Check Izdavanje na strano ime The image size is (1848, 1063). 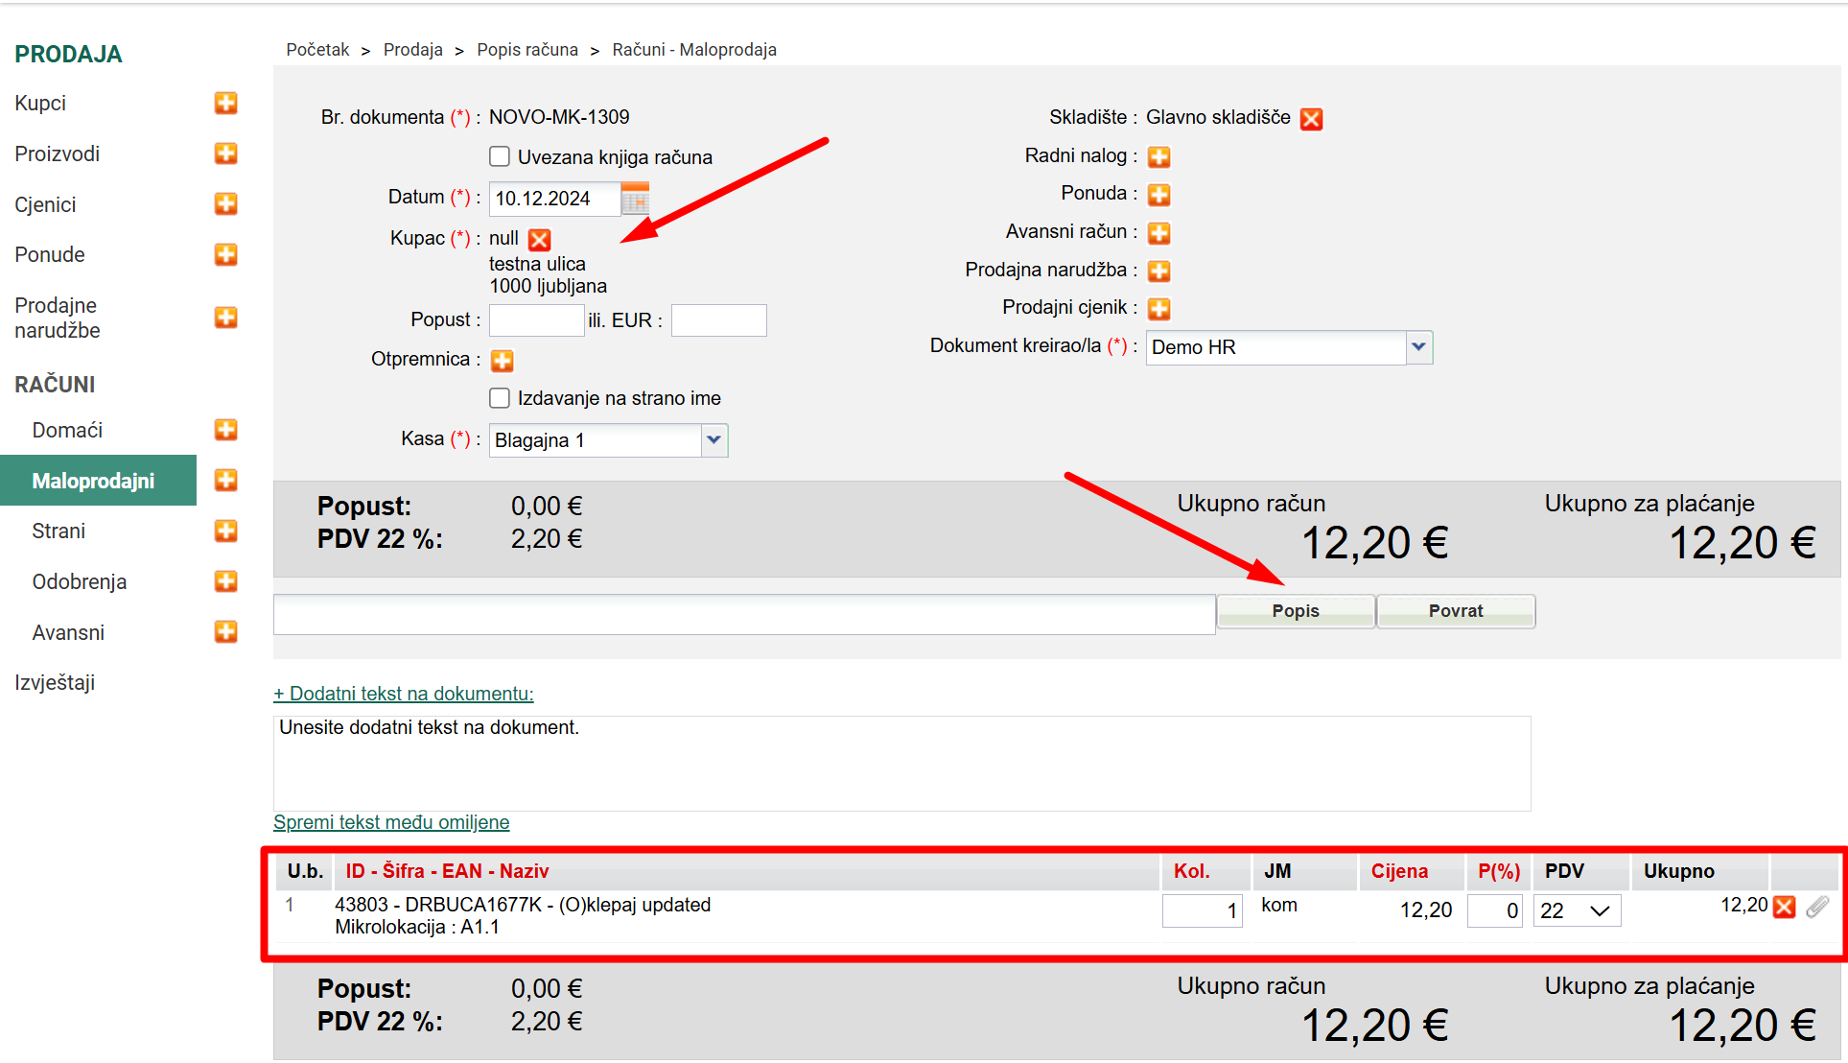500,398
